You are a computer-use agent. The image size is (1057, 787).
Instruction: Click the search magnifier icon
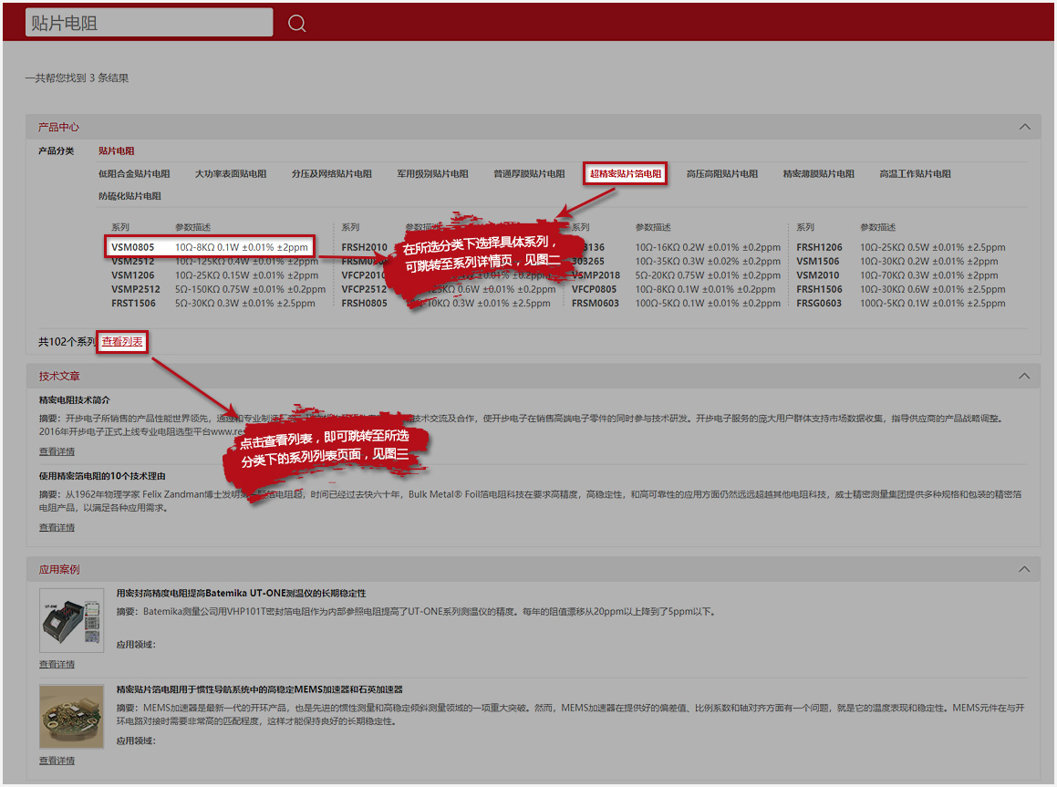pyautogui.click(x=296, y=24)
